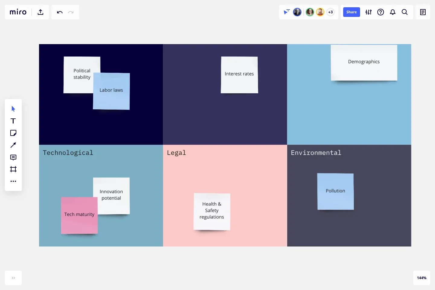The width and height of the screenshot is (435, 290).
Task: Click the Share button
Action: (351, 12)
